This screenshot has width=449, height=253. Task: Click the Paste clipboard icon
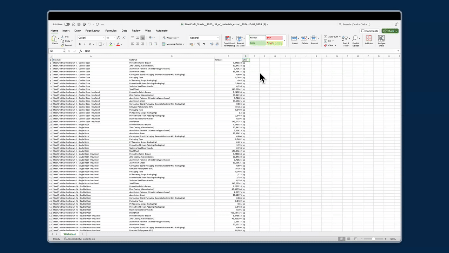(55, 39)
